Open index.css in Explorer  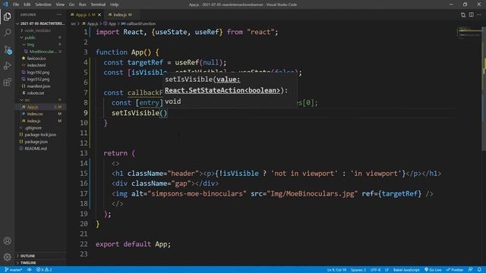point(40,114)
